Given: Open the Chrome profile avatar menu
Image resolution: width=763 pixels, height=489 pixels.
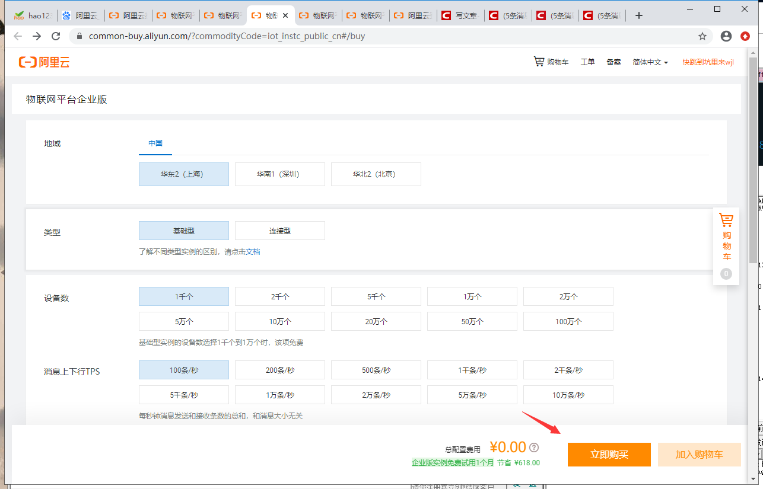Looking at the screenshot, I should pyautogui.click(x=726, y=36).
